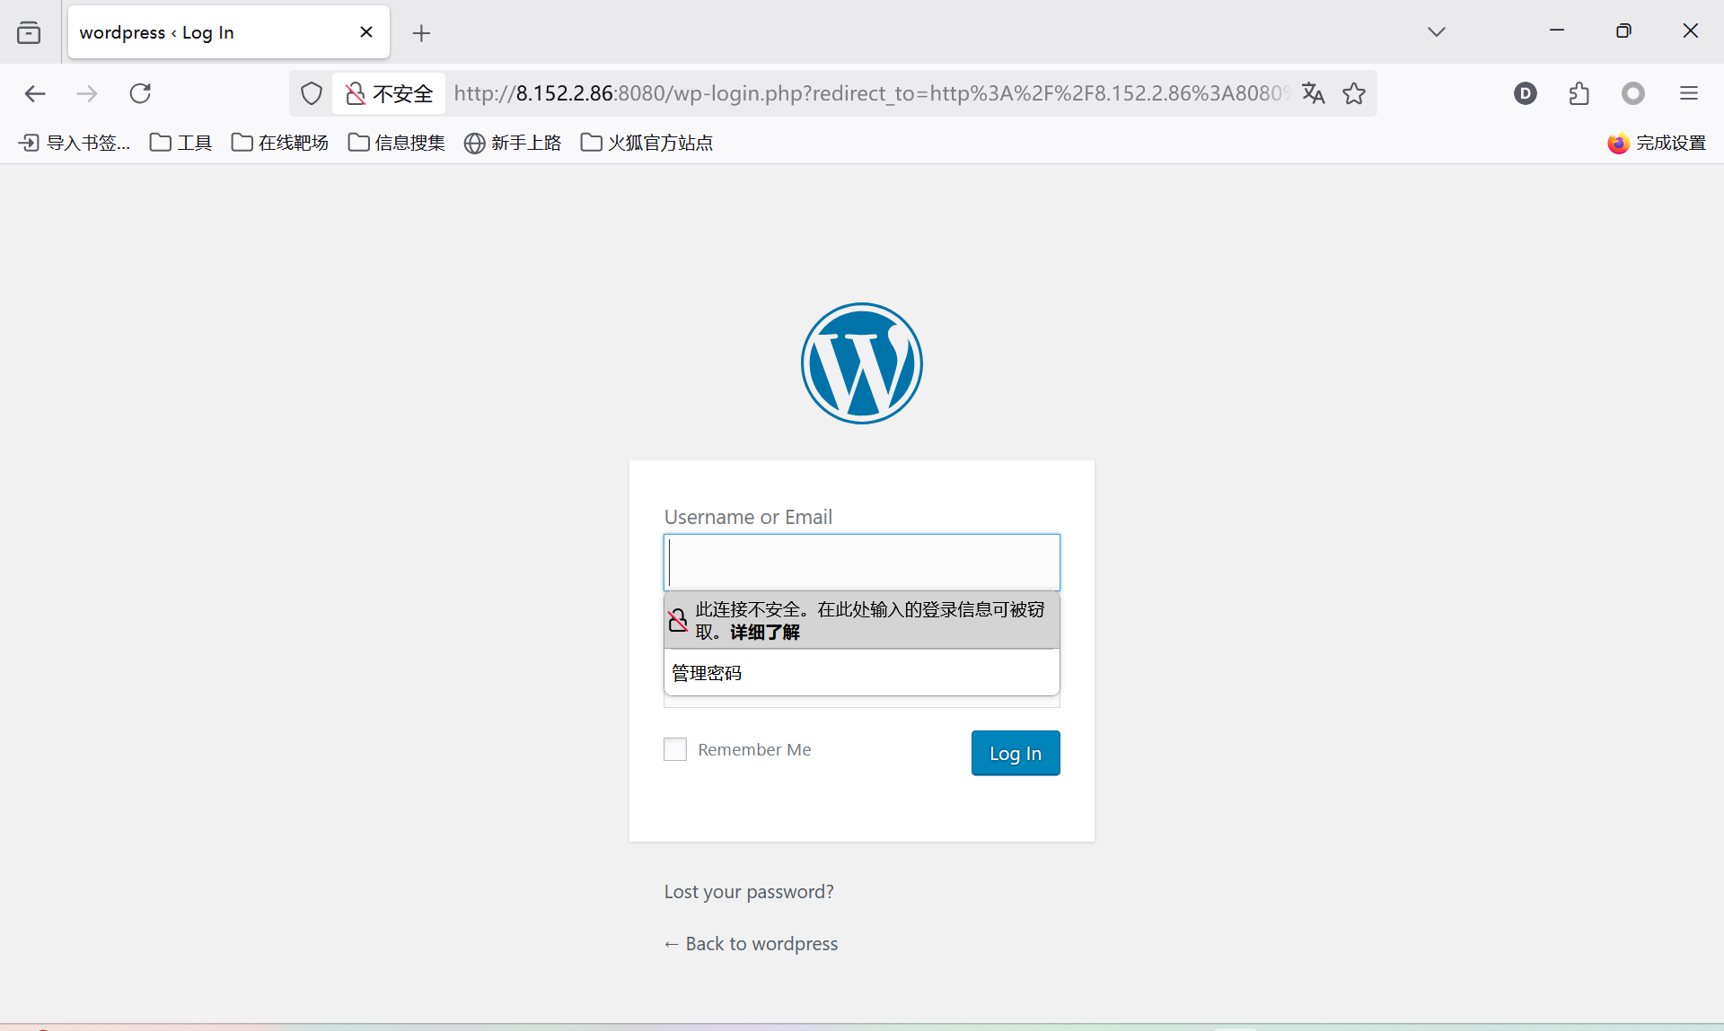Open the D account profile icon
1724x1031 pixels.
[x=1526, y=93]
